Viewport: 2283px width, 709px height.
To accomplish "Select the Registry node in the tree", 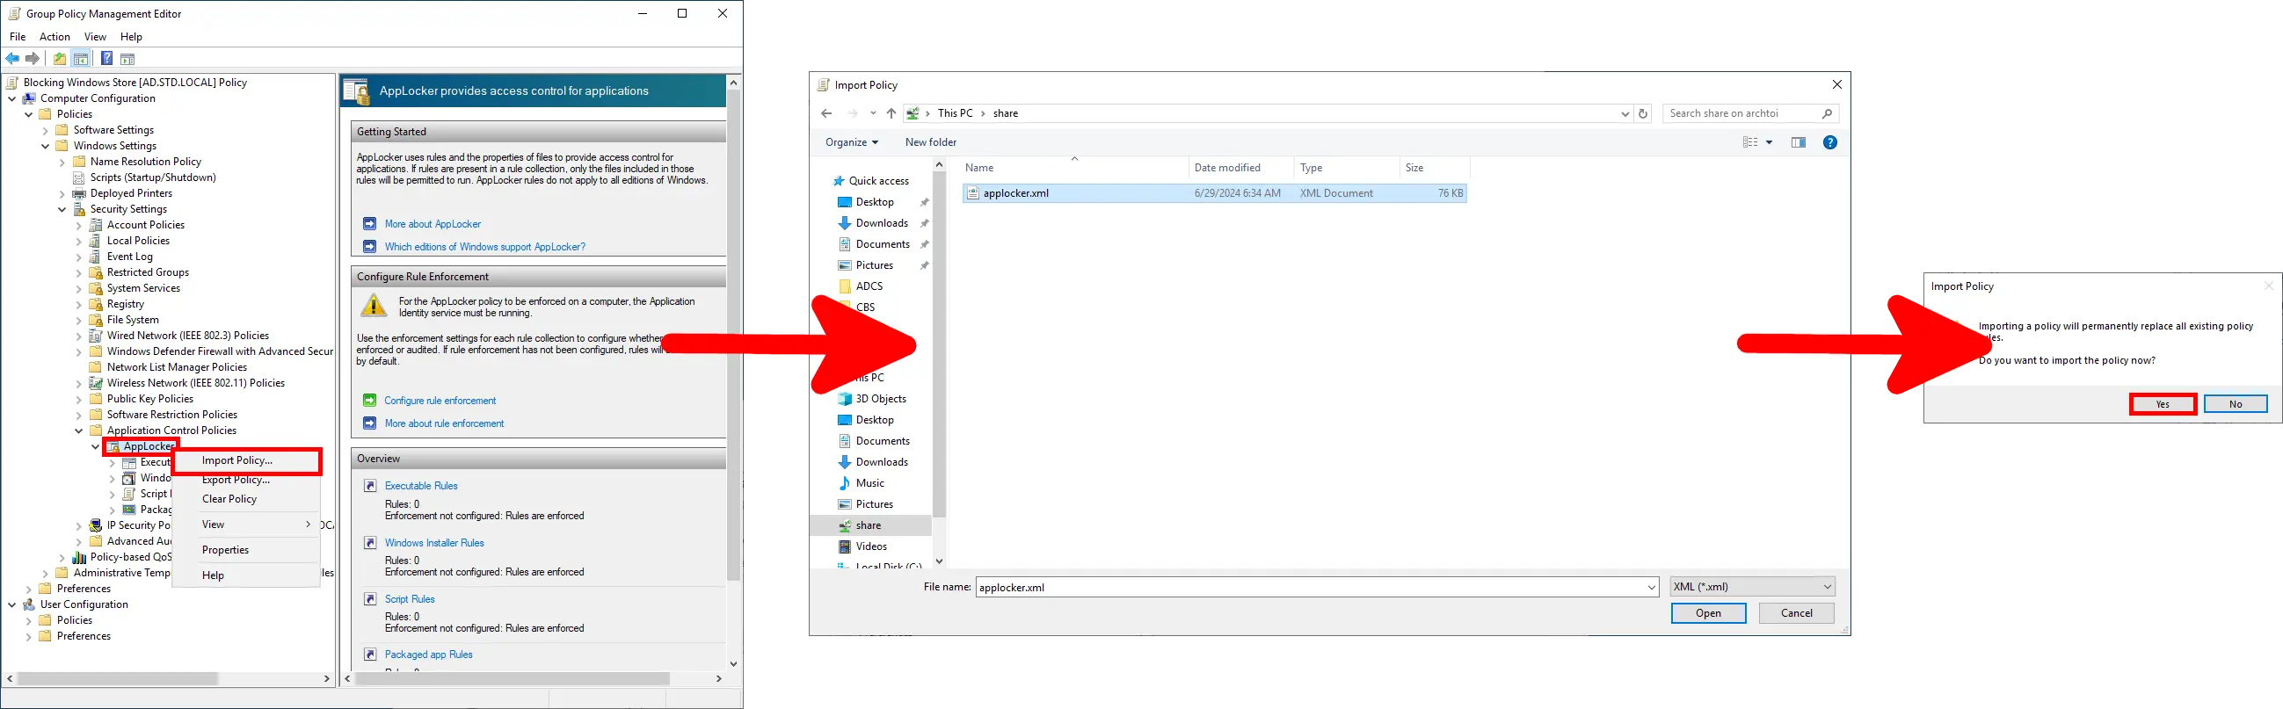I will pos(125,305).
